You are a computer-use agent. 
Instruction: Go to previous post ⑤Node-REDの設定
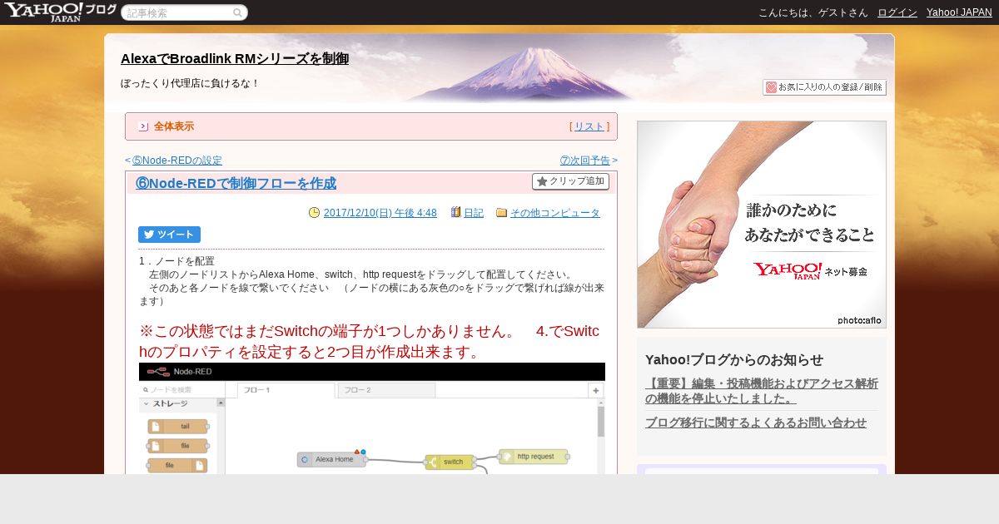pyautogui.click(x=176, y=161)
